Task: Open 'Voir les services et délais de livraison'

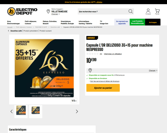Action: 105,81
